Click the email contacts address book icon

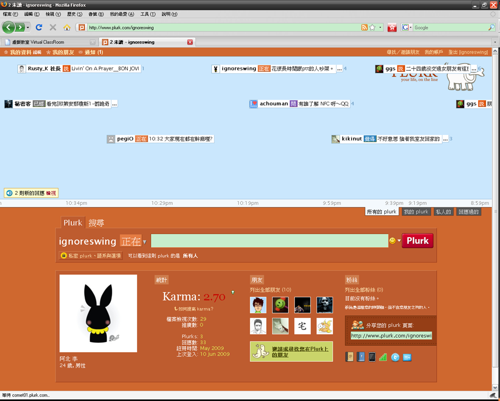(x=350, y=356)
